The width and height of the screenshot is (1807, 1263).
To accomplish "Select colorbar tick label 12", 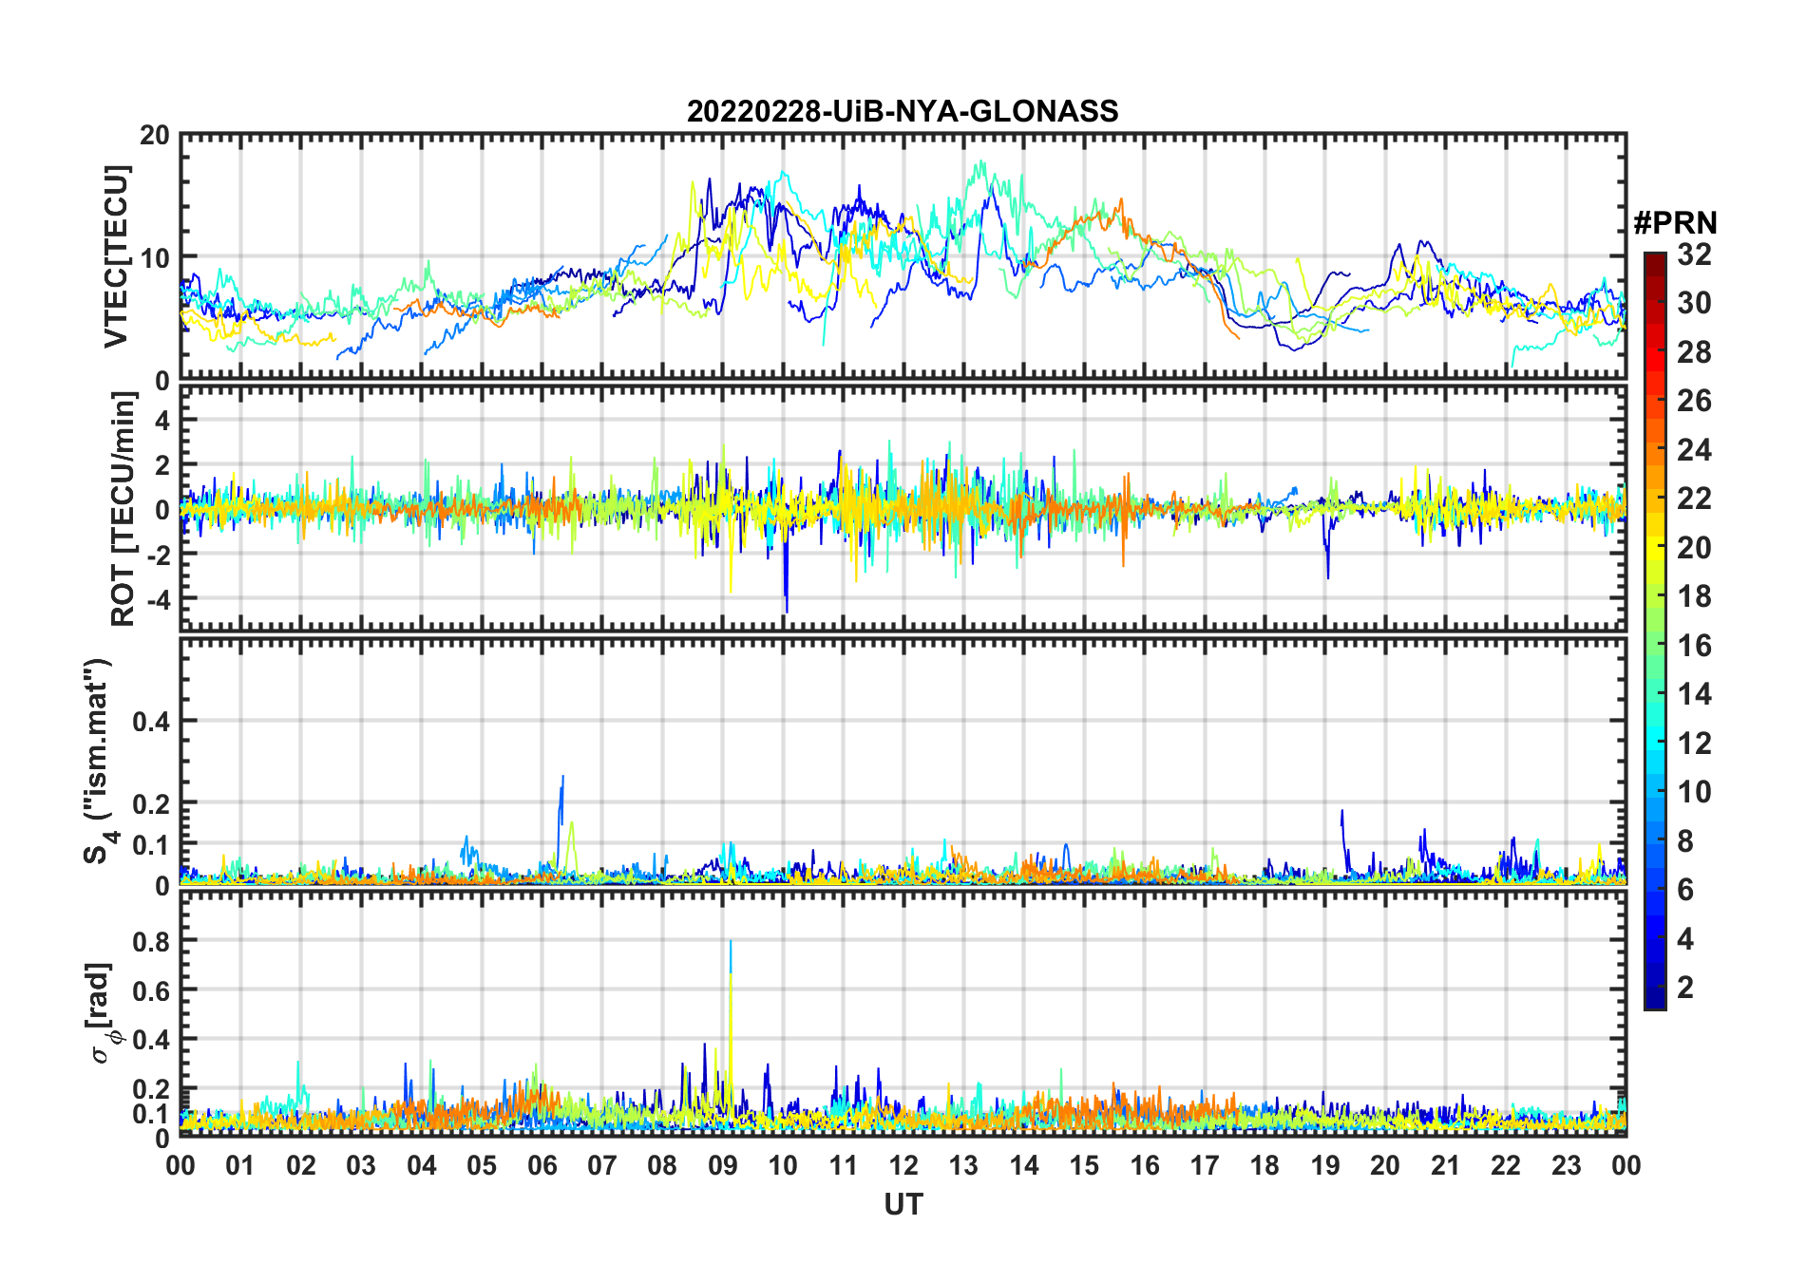I will (x=1694, y=744).
